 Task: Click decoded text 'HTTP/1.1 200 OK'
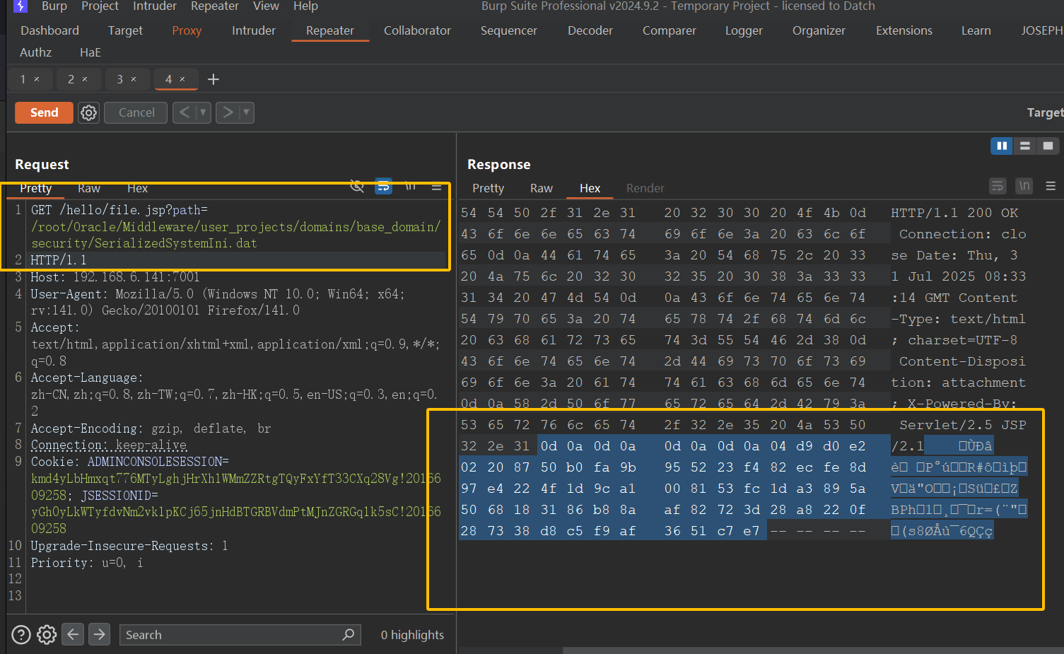coord(954,213)
